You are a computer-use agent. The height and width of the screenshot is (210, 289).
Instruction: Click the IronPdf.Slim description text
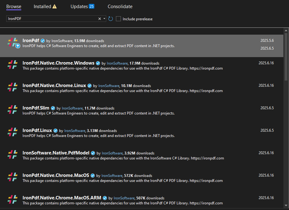click(x=99, y=113)
